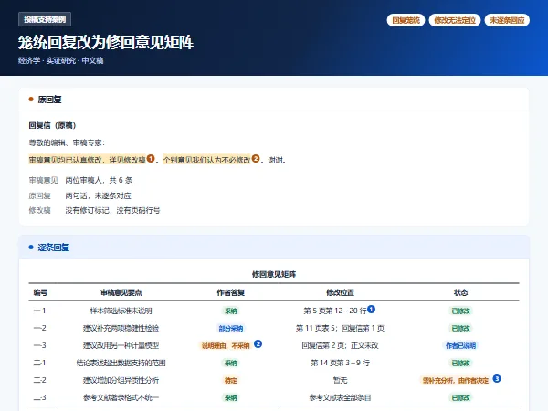548x411 pixels.
Task: Click the text 没有修订标记，没有页码行号
Action: point(112,210)
